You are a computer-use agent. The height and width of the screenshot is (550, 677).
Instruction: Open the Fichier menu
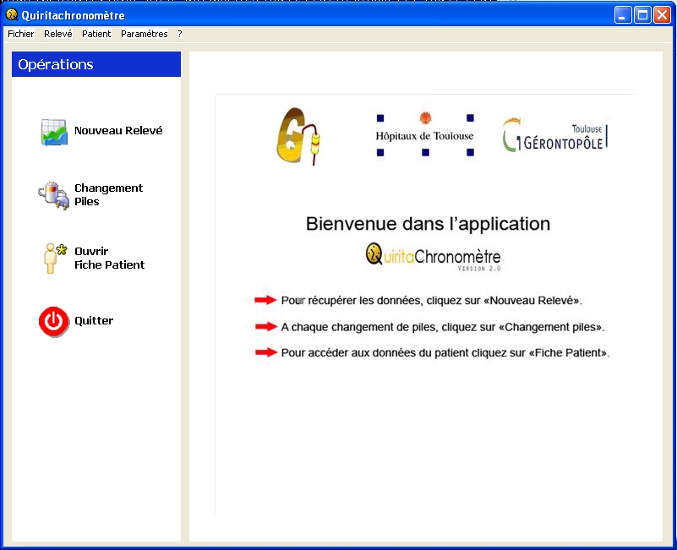(x=21, y=34)
